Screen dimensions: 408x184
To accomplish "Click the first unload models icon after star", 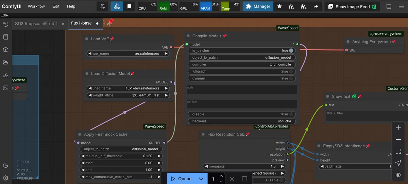I will (x=291, y=6).
